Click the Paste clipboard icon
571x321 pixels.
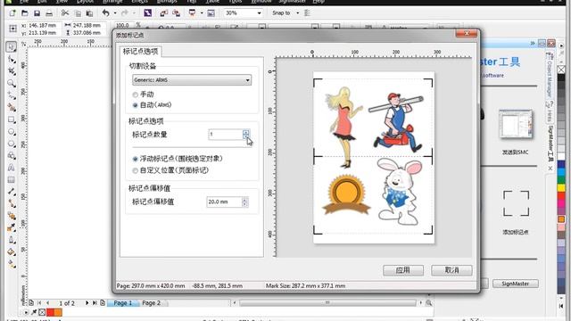point(89,13)
